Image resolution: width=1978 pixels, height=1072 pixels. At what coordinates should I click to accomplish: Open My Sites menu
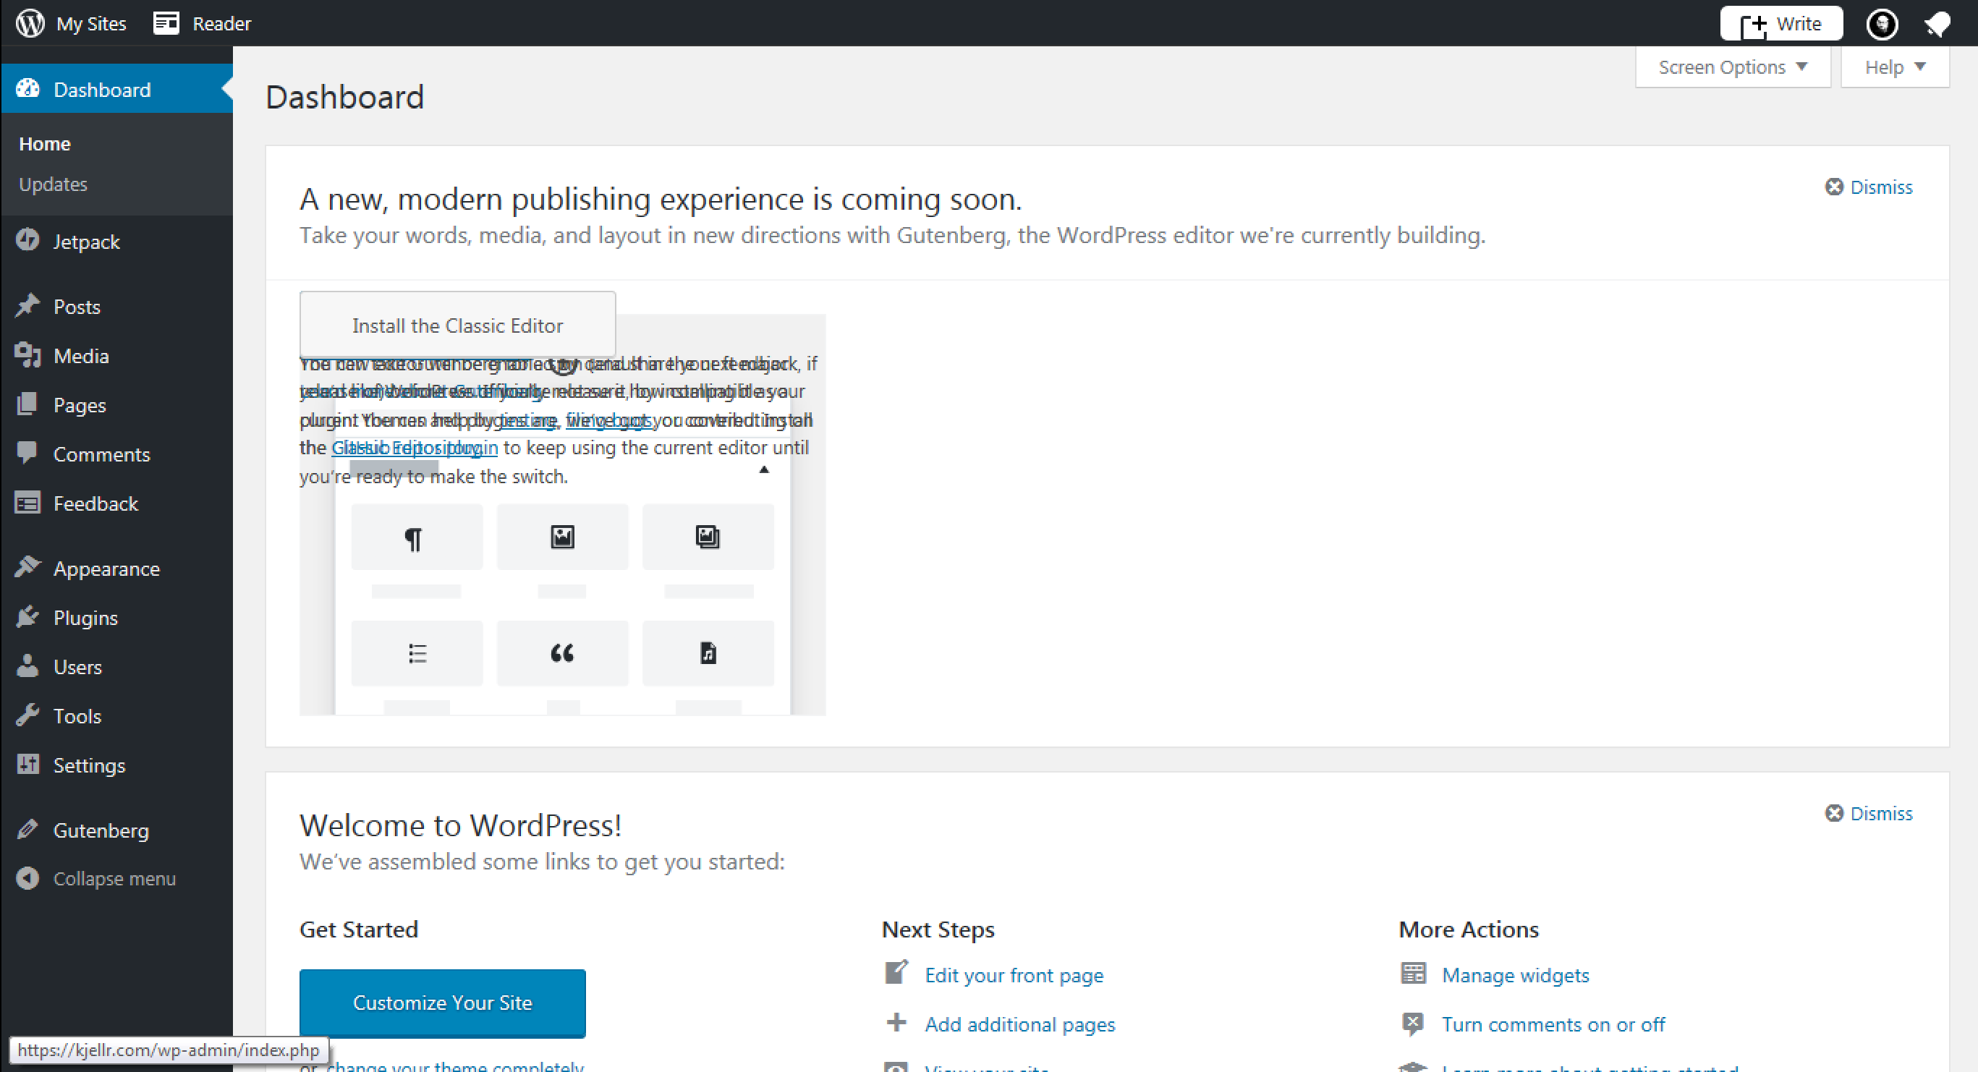[90, 24]
